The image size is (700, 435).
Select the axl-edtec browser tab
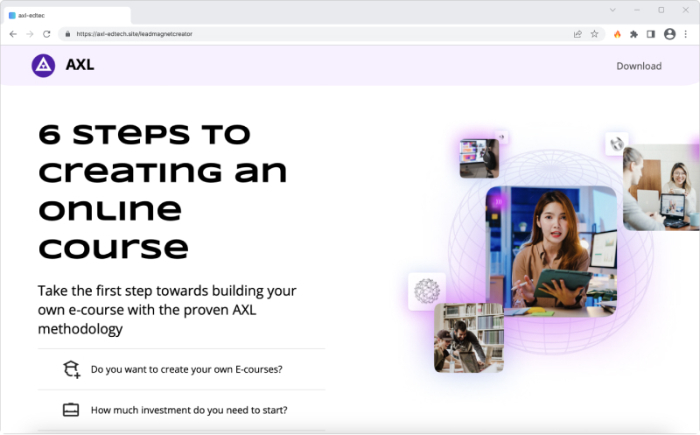coord(68,15)
